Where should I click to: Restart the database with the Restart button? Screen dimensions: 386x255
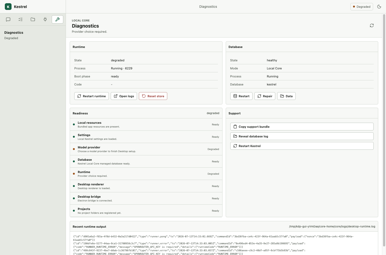[241, 96]
